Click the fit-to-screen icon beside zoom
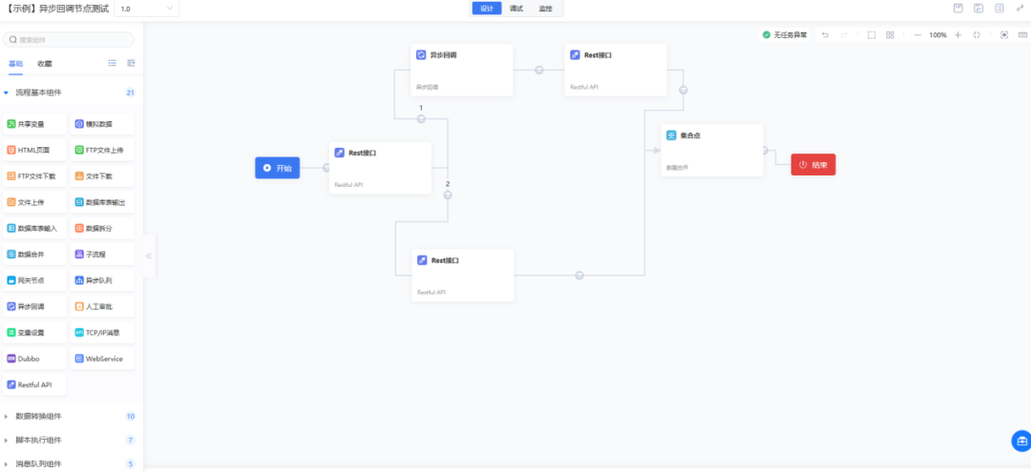 [x=977, y=35]
